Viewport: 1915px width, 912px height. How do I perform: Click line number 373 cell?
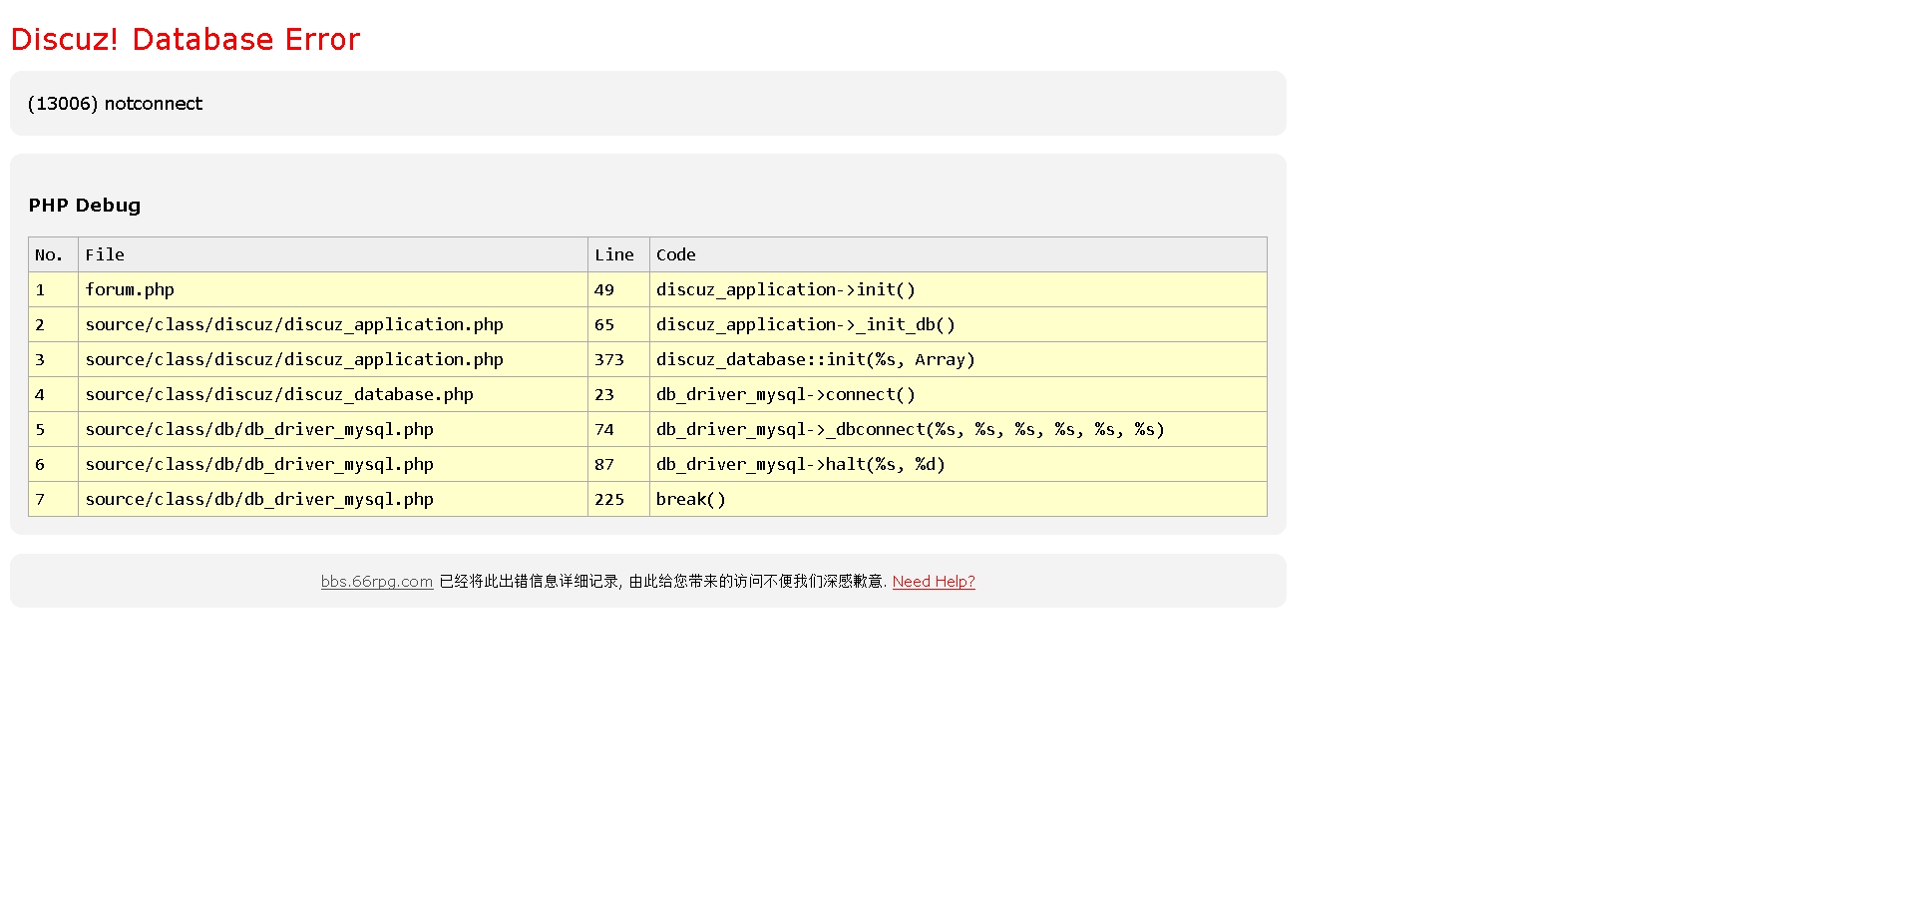618,359
